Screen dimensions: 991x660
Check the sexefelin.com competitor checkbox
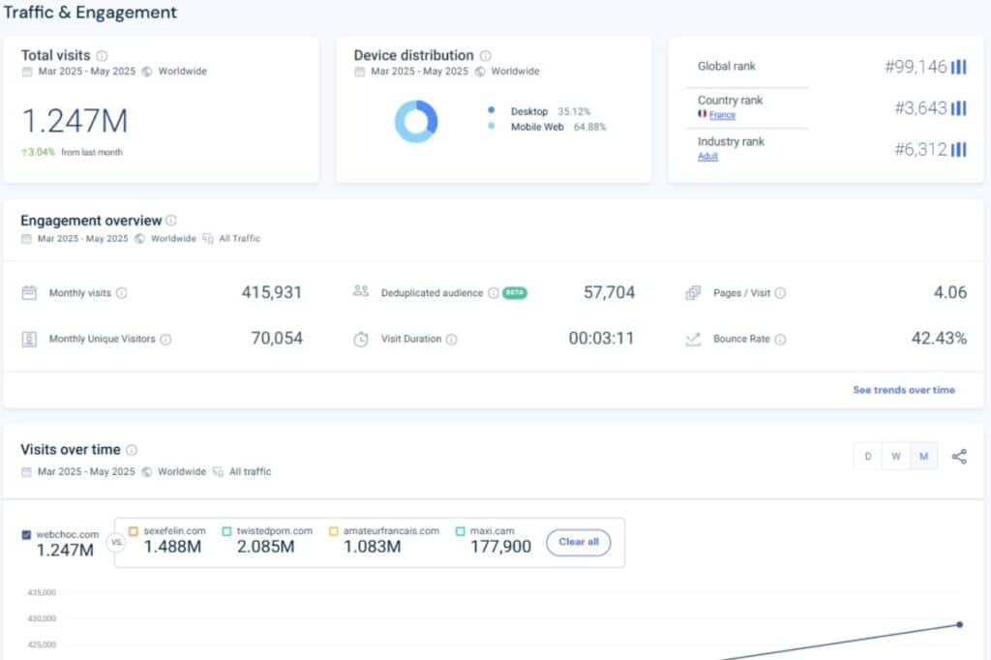pos(134,531)
